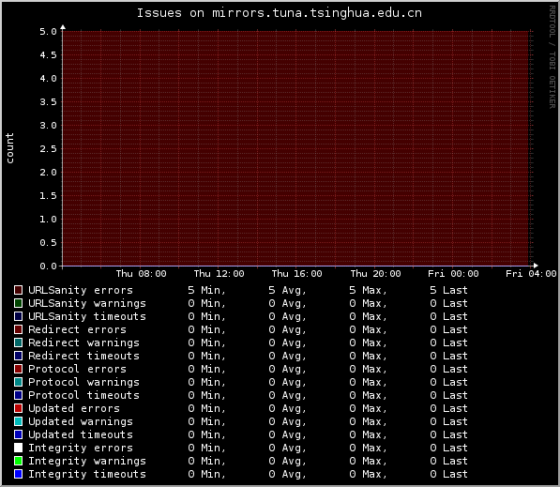The width and height of the screenshot is (560, 487).
Task: Click the URLSanity warnings green swatch
Action: pyautogui.click(x=18, y=303)
